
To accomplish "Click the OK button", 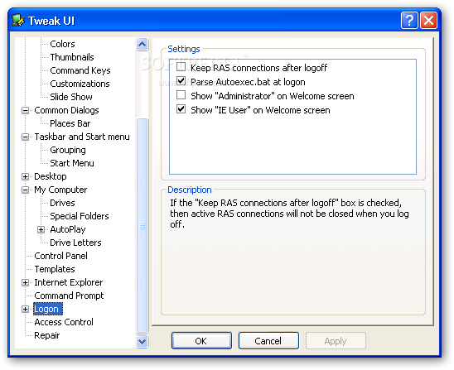I will coord(201,341).
